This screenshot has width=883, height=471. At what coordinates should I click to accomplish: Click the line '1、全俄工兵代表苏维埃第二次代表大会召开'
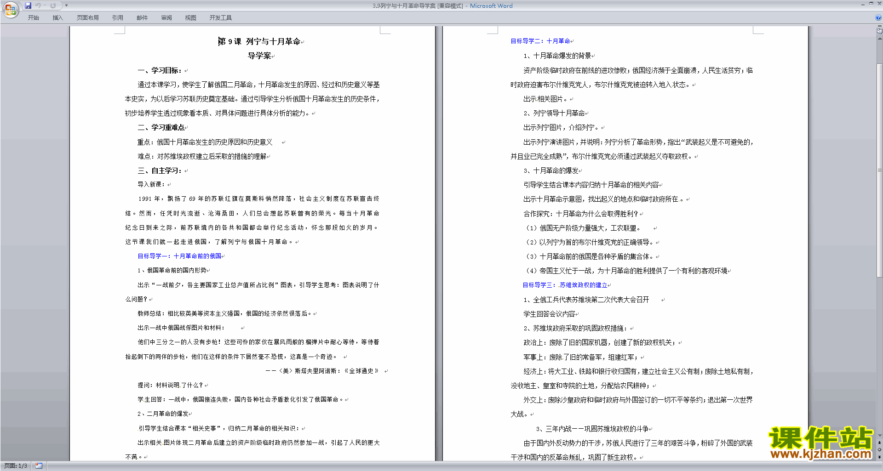click(586, 300)
